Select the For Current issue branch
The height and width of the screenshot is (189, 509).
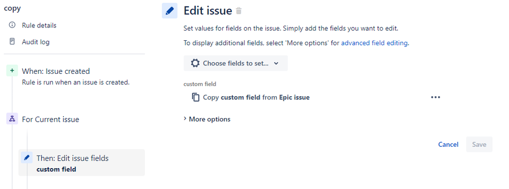(x=50, y=119)
